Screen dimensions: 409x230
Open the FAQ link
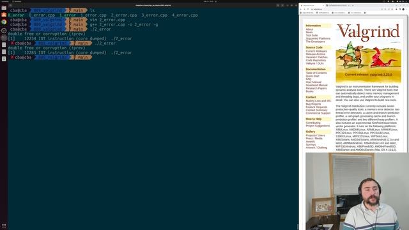pyautogui.click(x=309, y=79)
